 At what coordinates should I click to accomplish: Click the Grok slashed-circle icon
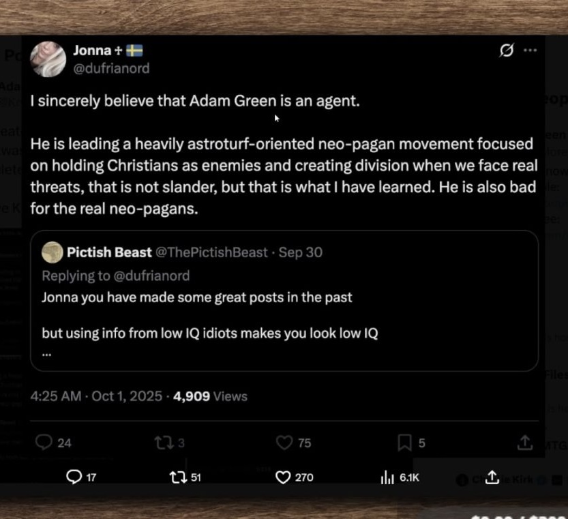pos(506,50)
